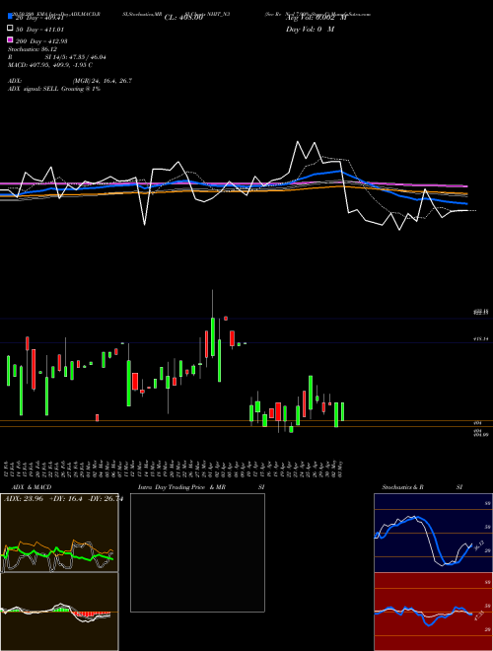
Task: Click the 'ADX signal: SELL Growing @ 1%' text
Action: pyautogui.click(x=54, y=89)
